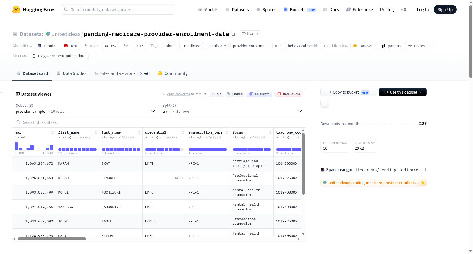This screenshot has width=473, height=254.
Task: Click the behavioral-health tag
Action: (303, 46)
